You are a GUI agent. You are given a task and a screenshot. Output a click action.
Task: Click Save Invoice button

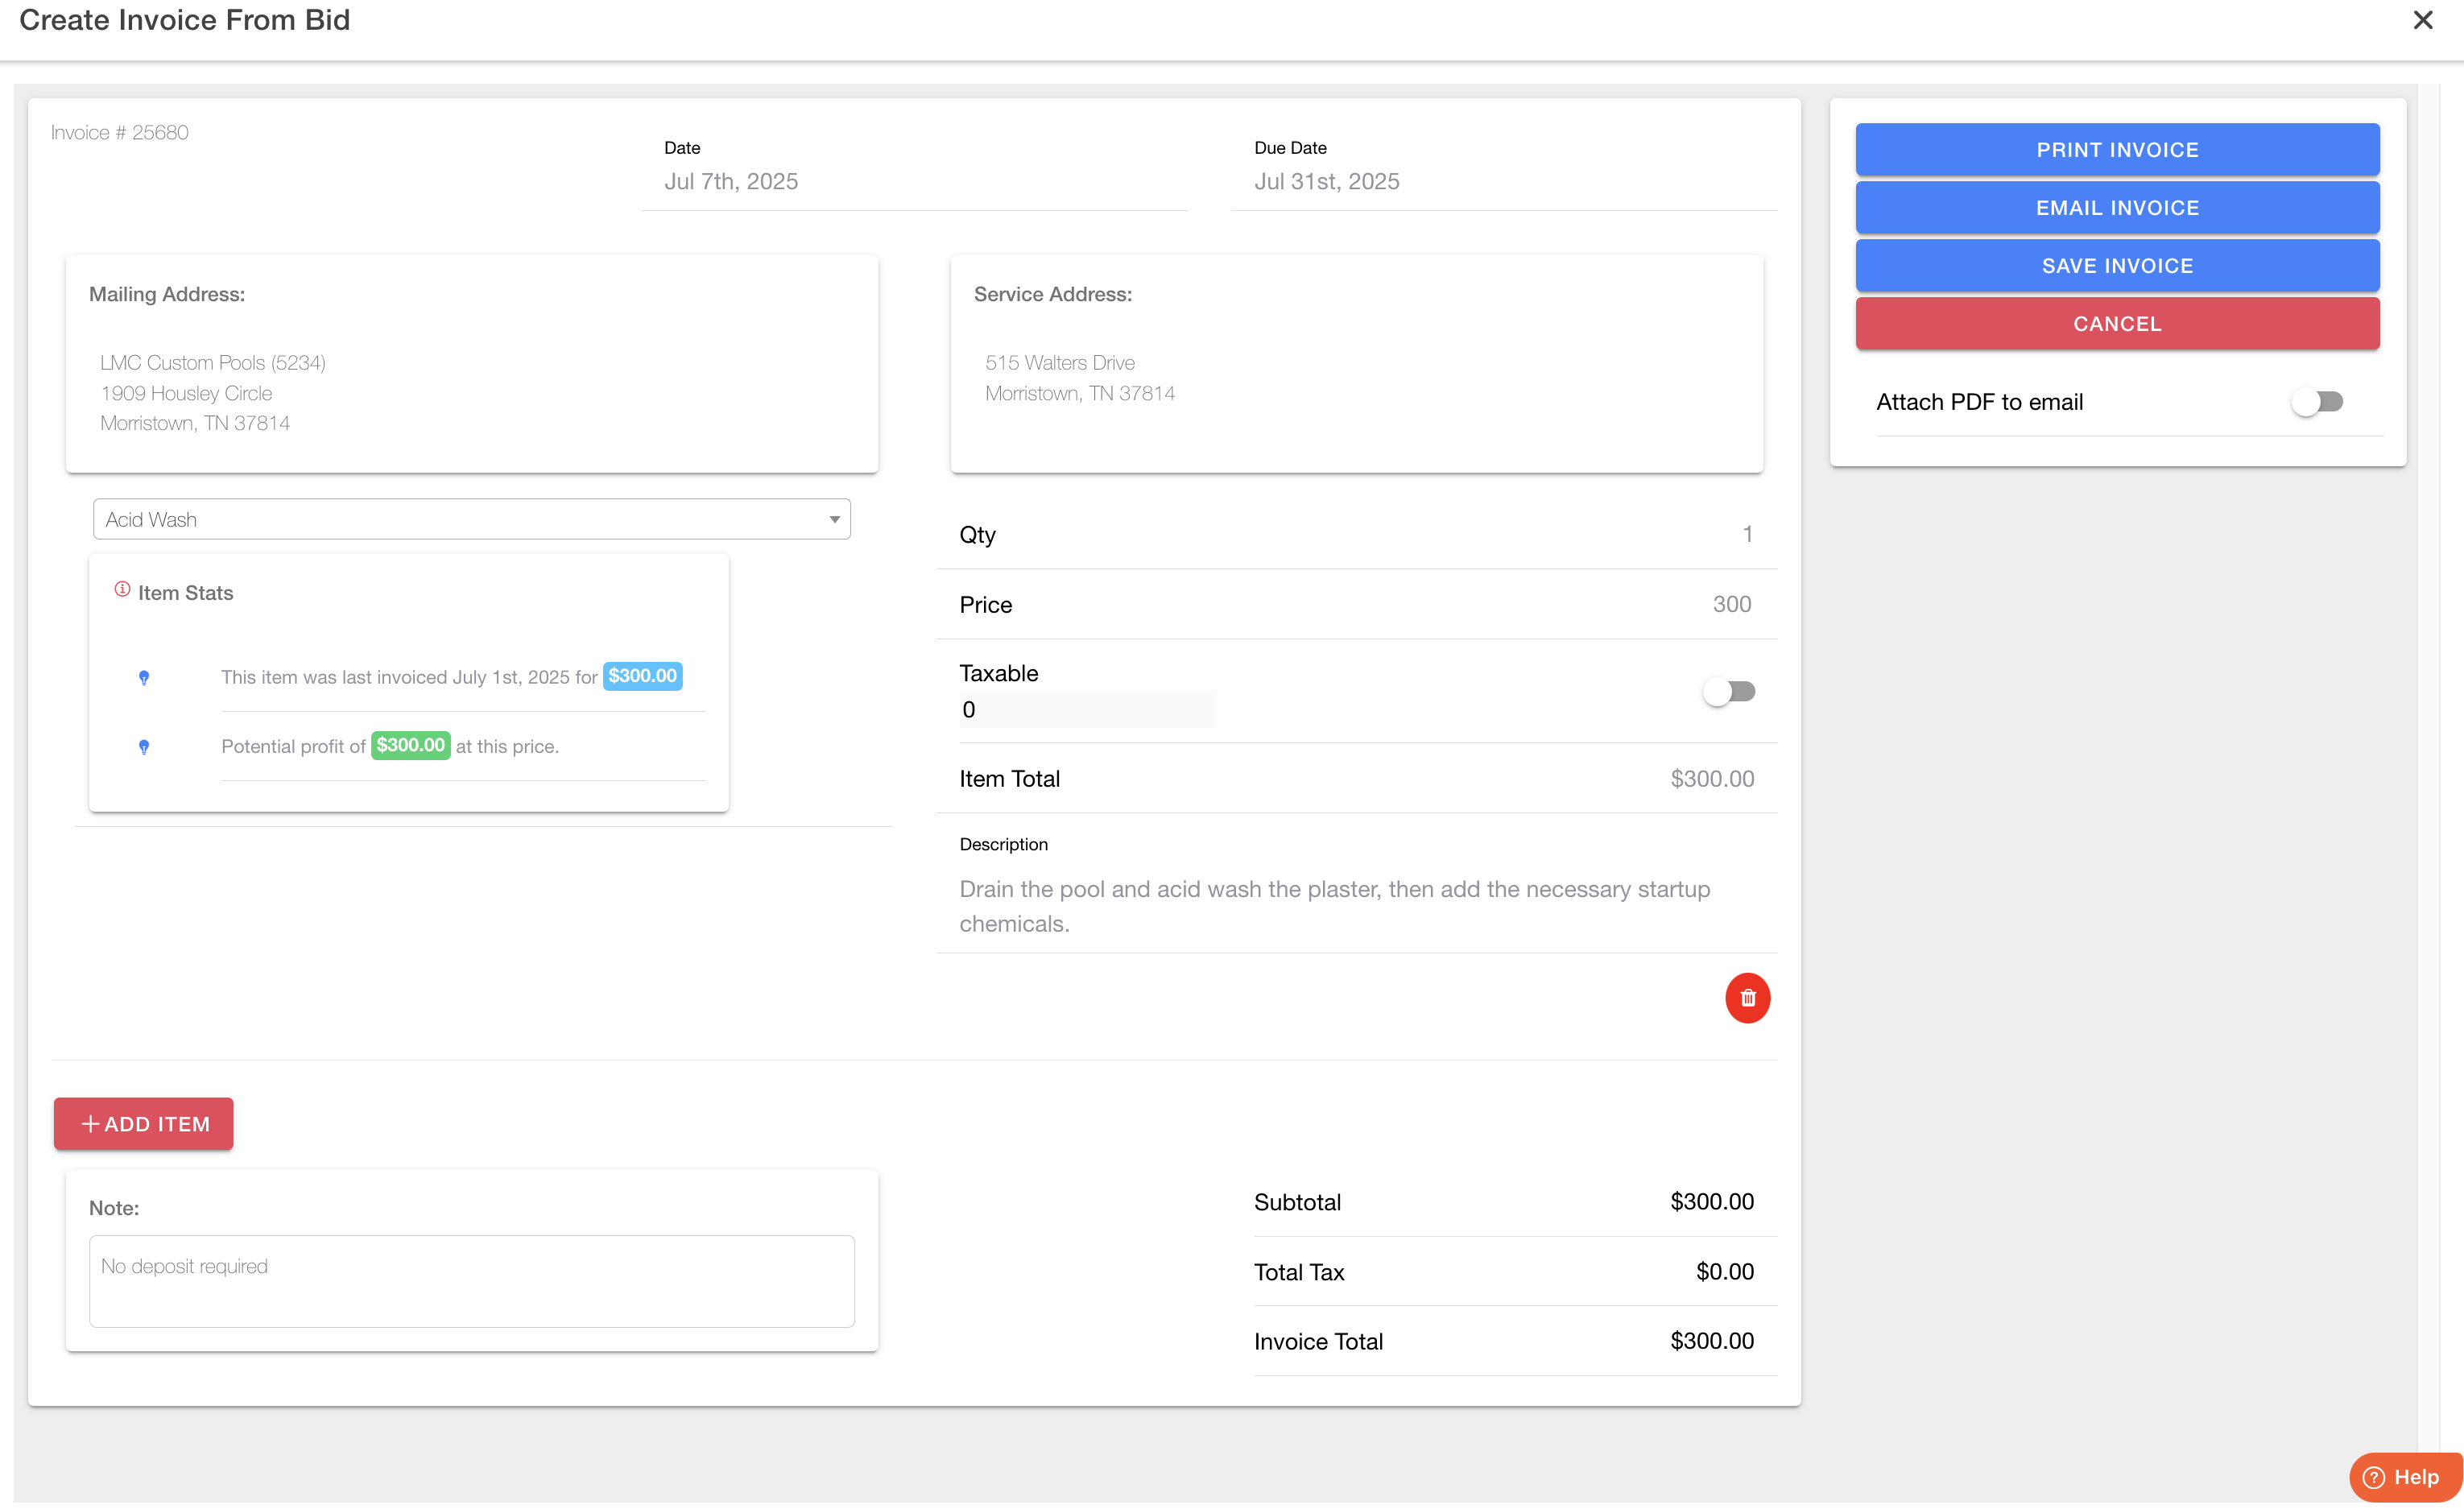coord(2116,266)
